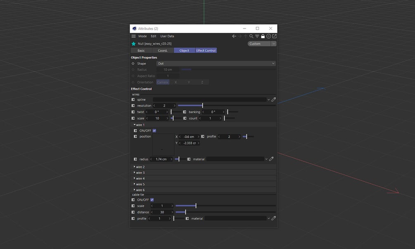Click the resolution value field showing 2
Viewport: 415px width, 249px height.
point(164,106)
